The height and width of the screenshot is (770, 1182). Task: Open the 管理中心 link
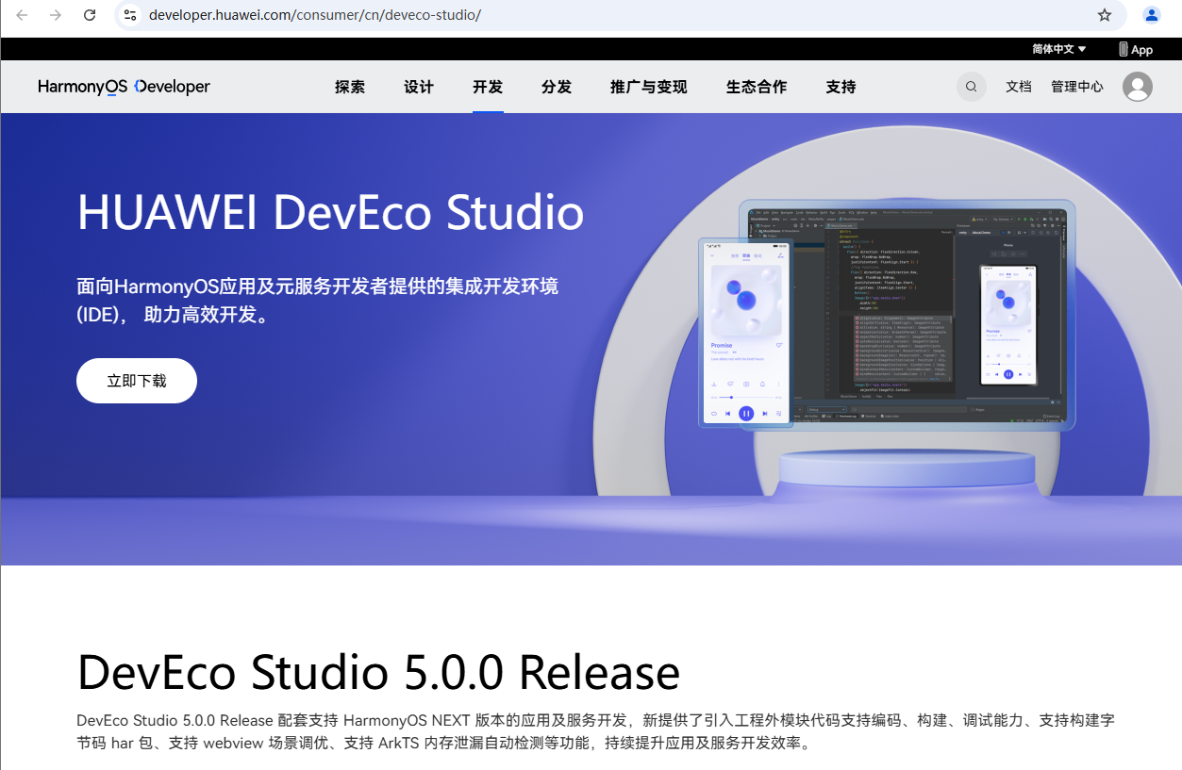[x=1077, y=87]
